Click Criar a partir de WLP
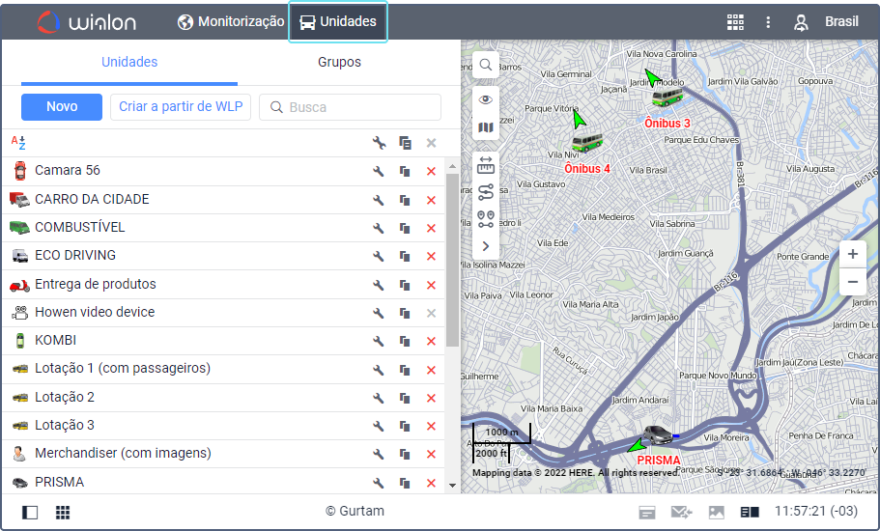Viewport: 880px width, 531px height. [181, 106]
